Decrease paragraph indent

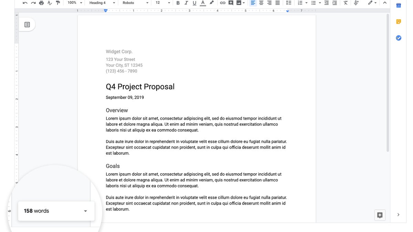326,3
